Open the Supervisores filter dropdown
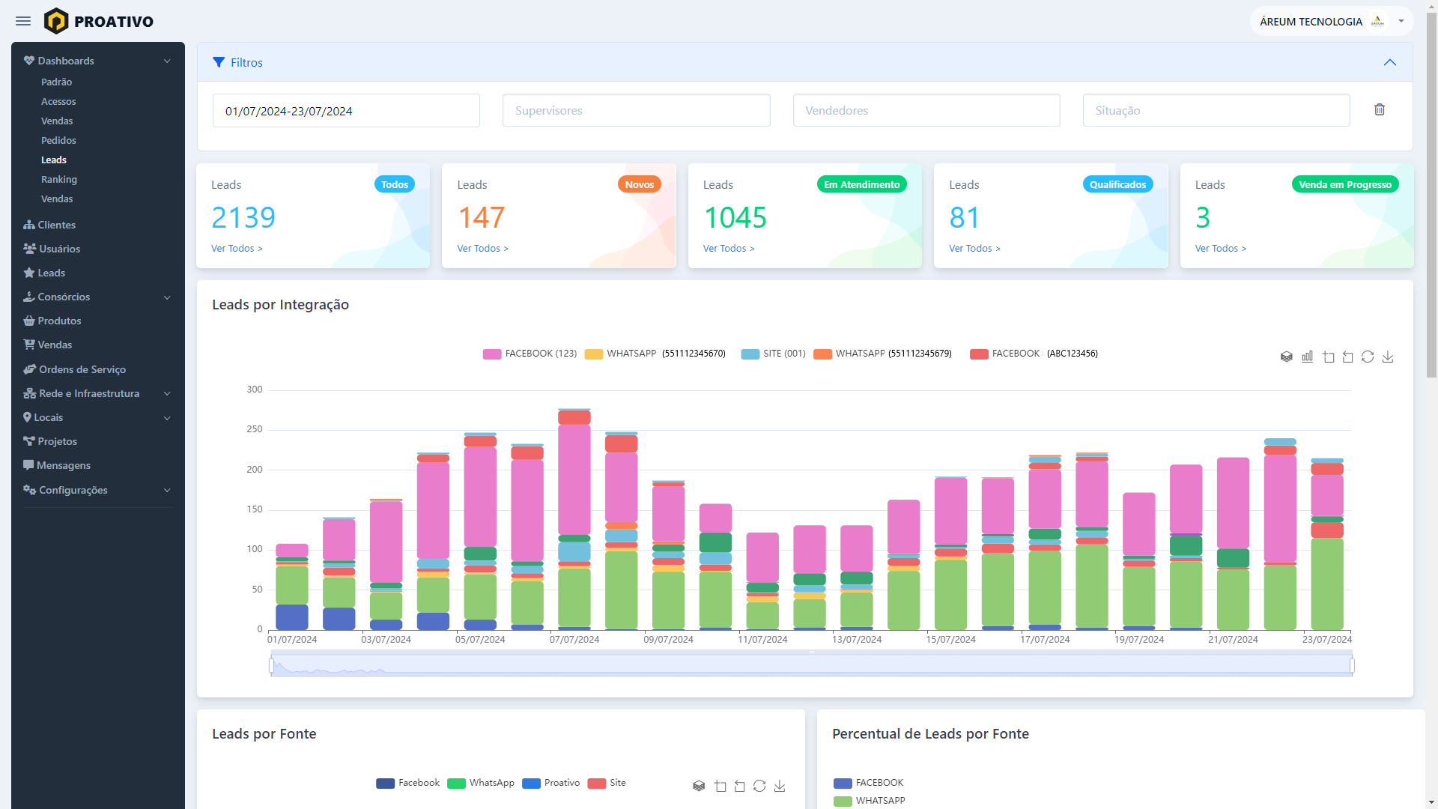This screenshot has height=809, width=1438. (x=637, y=110)
